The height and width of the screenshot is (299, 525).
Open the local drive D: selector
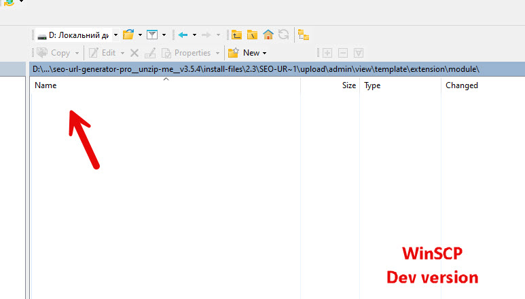(x=76, y=35)
